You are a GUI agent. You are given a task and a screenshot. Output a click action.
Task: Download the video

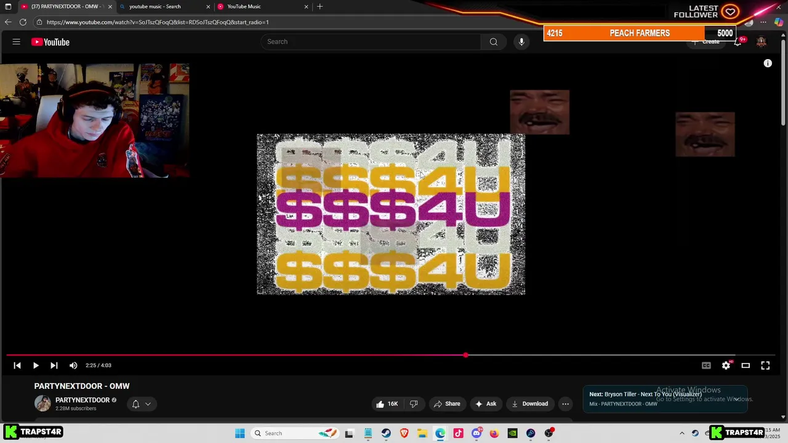pos(529,404)
